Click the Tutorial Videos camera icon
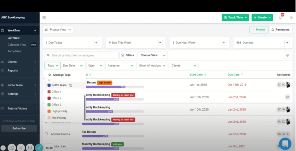Screen dimensions: 296x151 2,108
